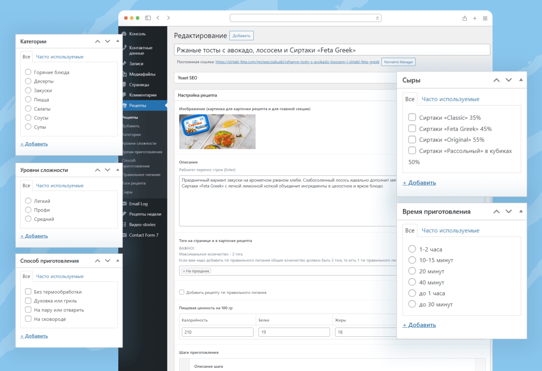Move the Категории panel down
The image size is (542, 371).
[x=108, y=41]
